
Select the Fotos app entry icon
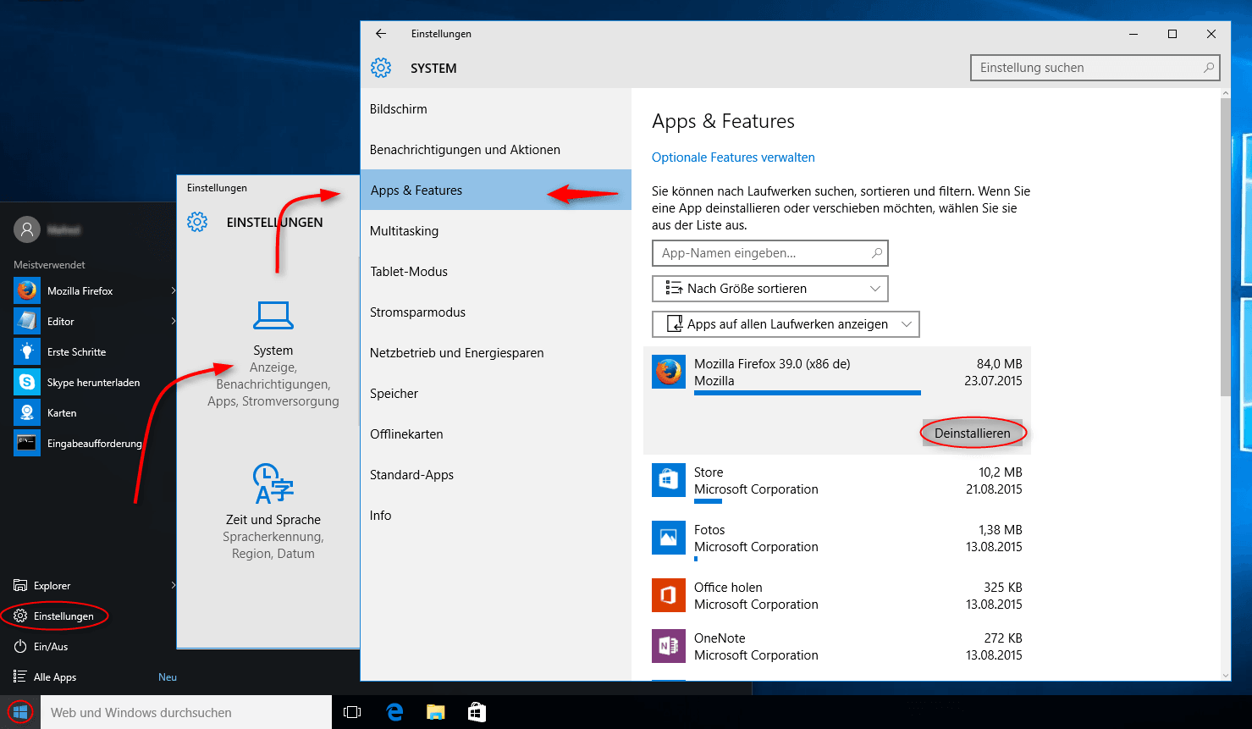pos(669,538)
